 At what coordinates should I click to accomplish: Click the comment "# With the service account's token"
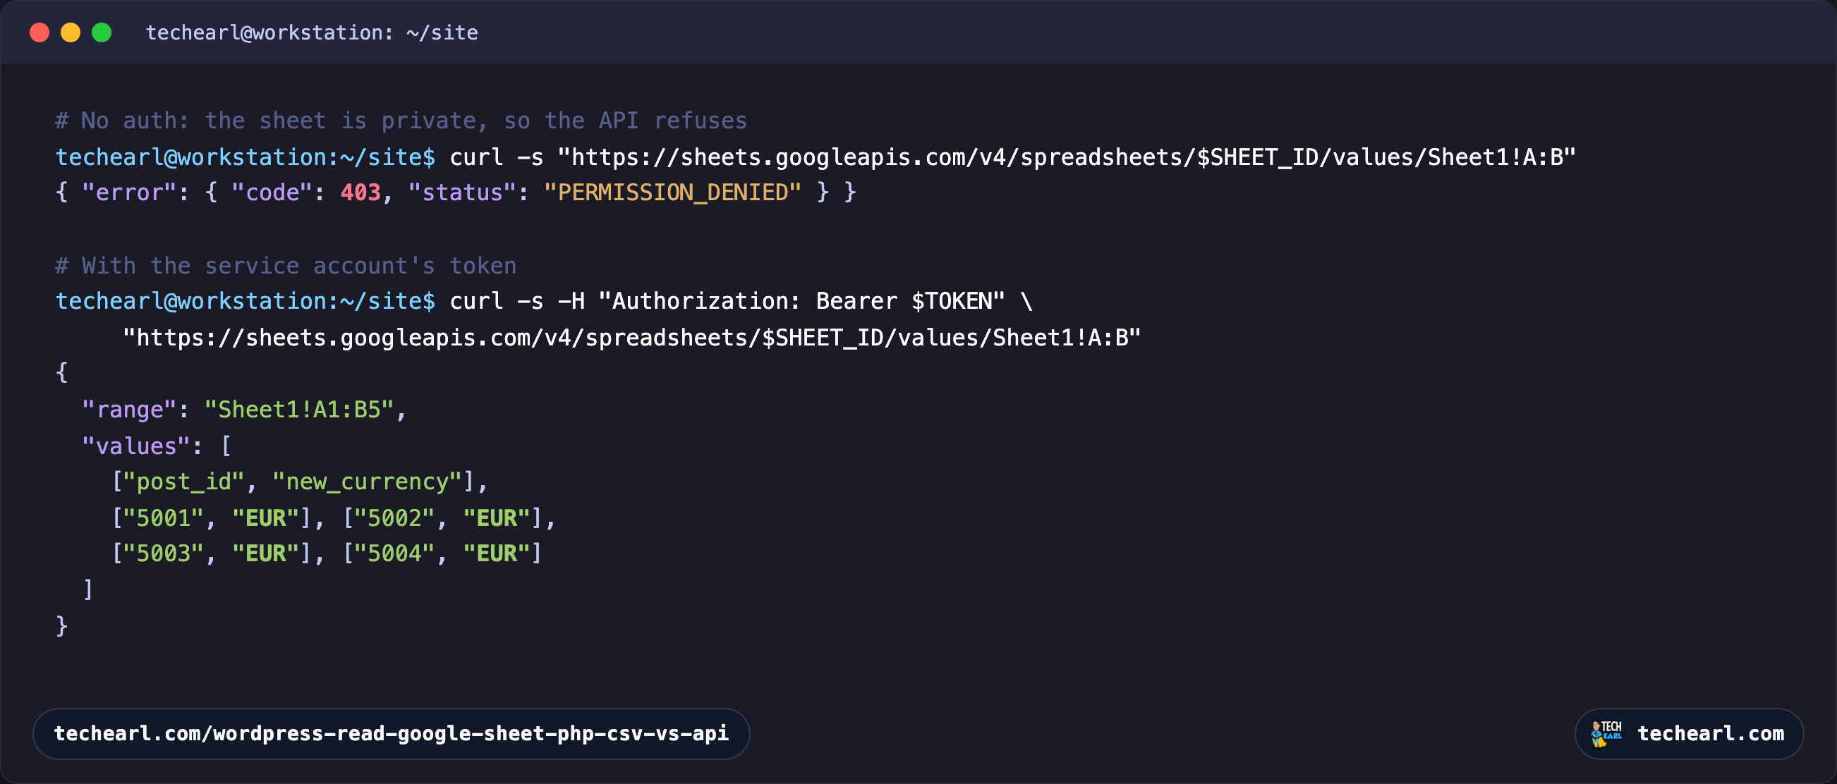point(285,266)
